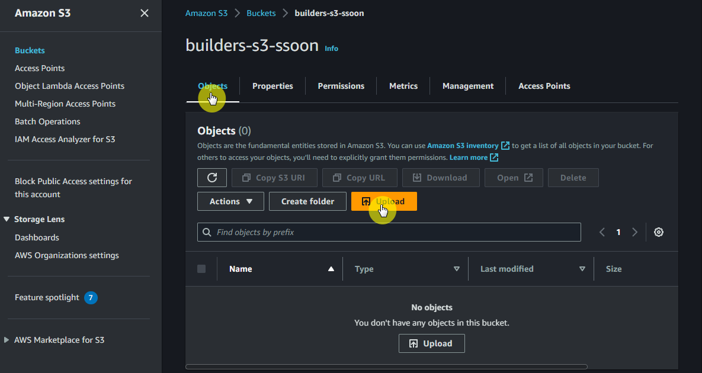Click the Info link beside bucket name
Screen dimensions: 702x373
pyautogui.click(x=331, y=49)
